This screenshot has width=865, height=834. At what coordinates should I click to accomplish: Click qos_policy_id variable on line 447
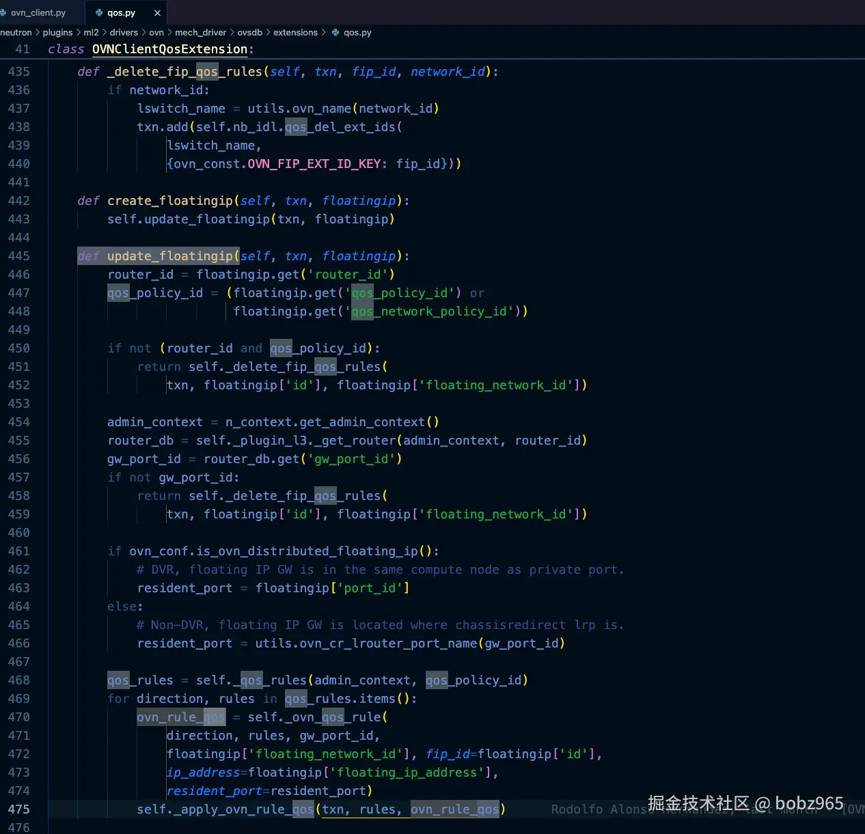[155, 293]
